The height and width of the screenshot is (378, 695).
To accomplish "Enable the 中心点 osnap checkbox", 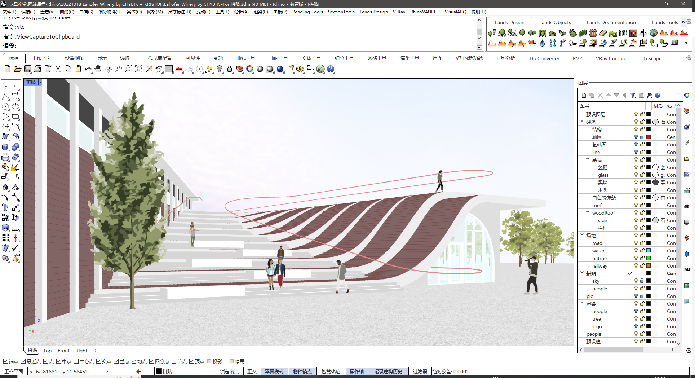I will pos(76,361).
